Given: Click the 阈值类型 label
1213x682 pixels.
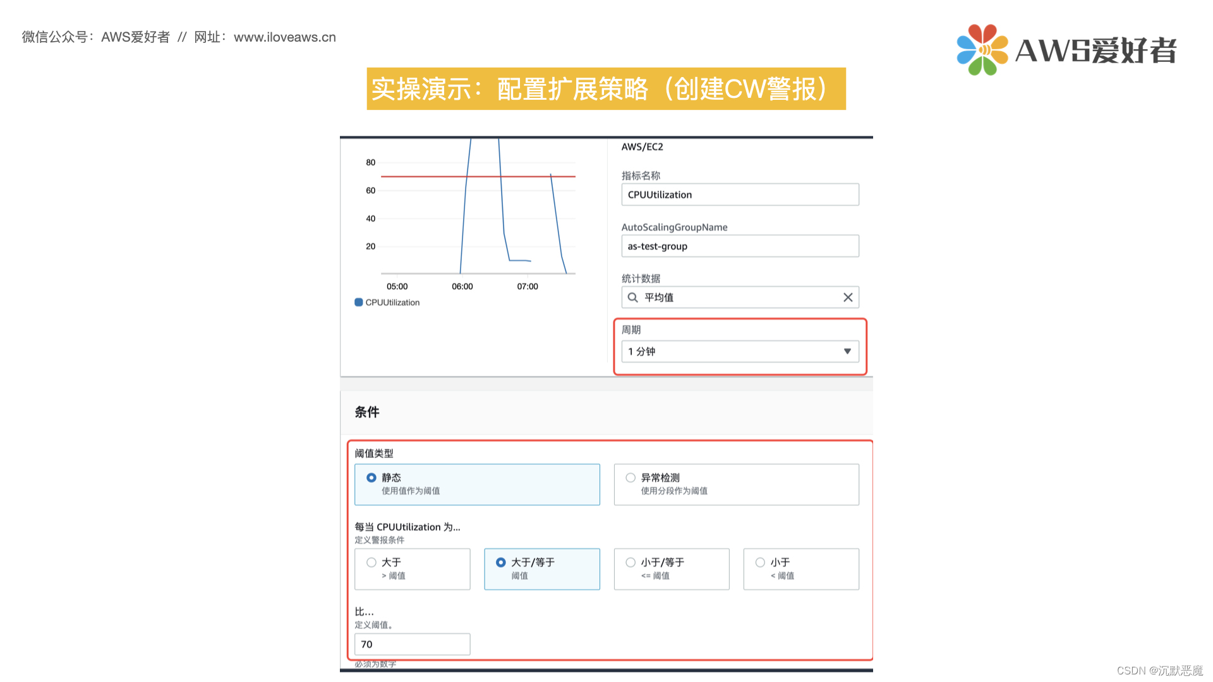Looking at the screenshot, I should pyautogui.click(x=374, y=453).
